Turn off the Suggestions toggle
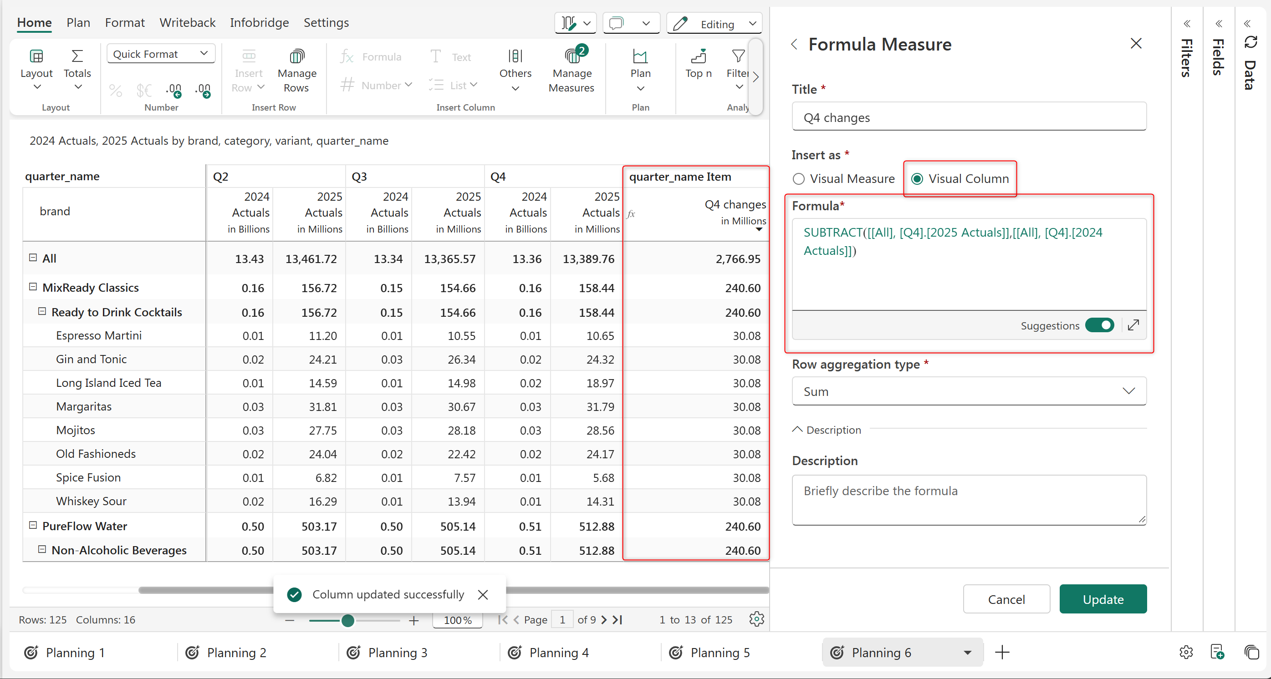This screenshot has height=679, width=1271. click(1099, 325)
